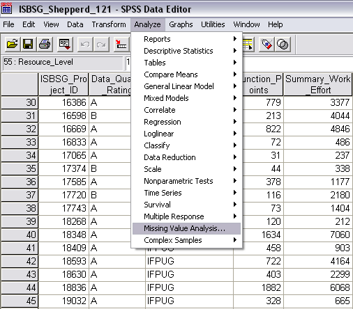The width and height of the screenshot is (353, 309).
Task: Expand the Tables submenu
Action: [x=186, y=63]
